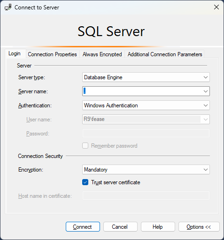Open the Server name dropdown arrow
224x240 pixels.
coord(206,91)
